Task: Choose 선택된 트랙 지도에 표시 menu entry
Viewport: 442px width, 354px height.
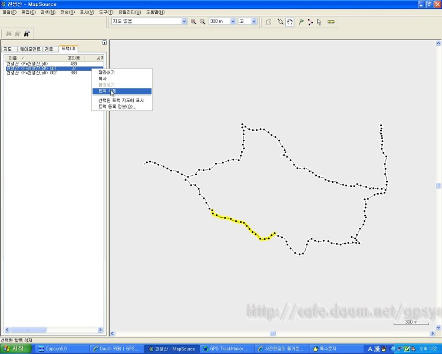Action: 122,100
